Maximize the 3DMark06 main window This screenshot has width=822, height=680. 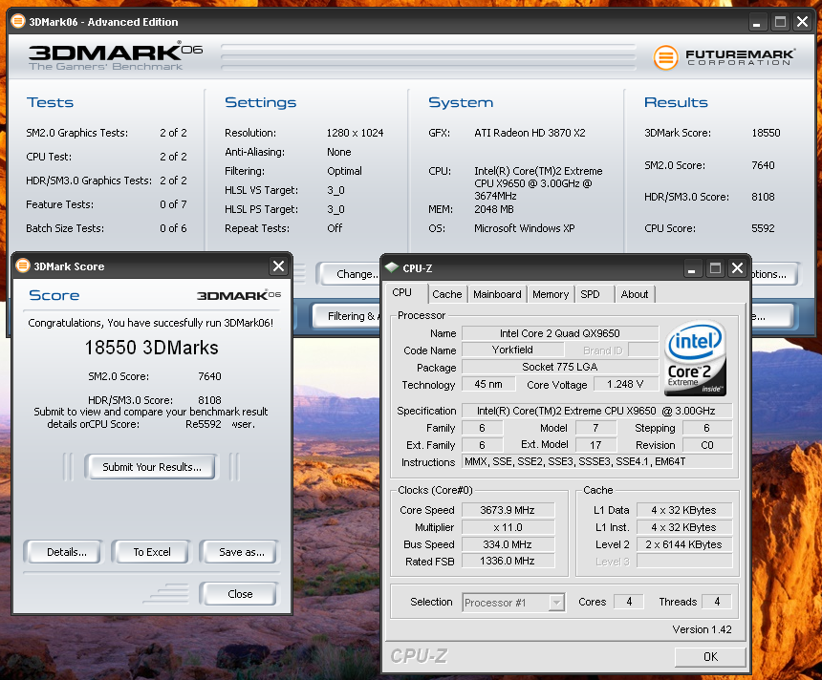[x=780, y=22]
